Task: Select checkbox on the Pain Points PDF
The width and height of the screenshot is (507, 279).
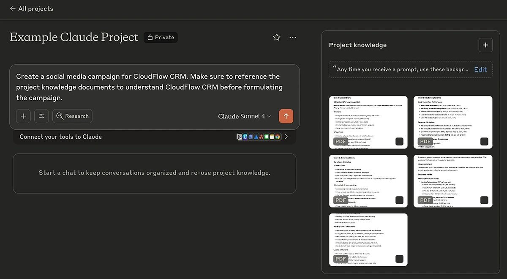Action: [399, 259]
